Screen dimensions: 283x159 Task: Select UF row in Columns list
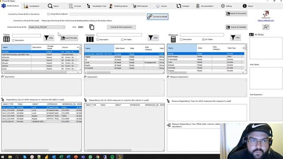pyautogui.click(x=124, y=60)
